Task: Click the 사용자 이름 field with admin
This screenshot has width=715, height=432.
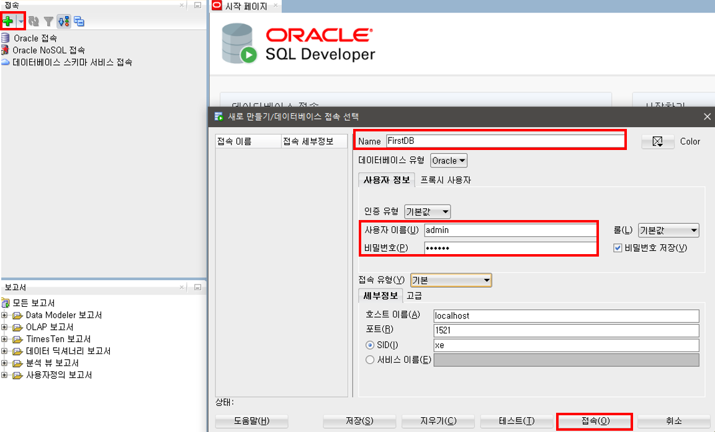Action: pos(510,230)
